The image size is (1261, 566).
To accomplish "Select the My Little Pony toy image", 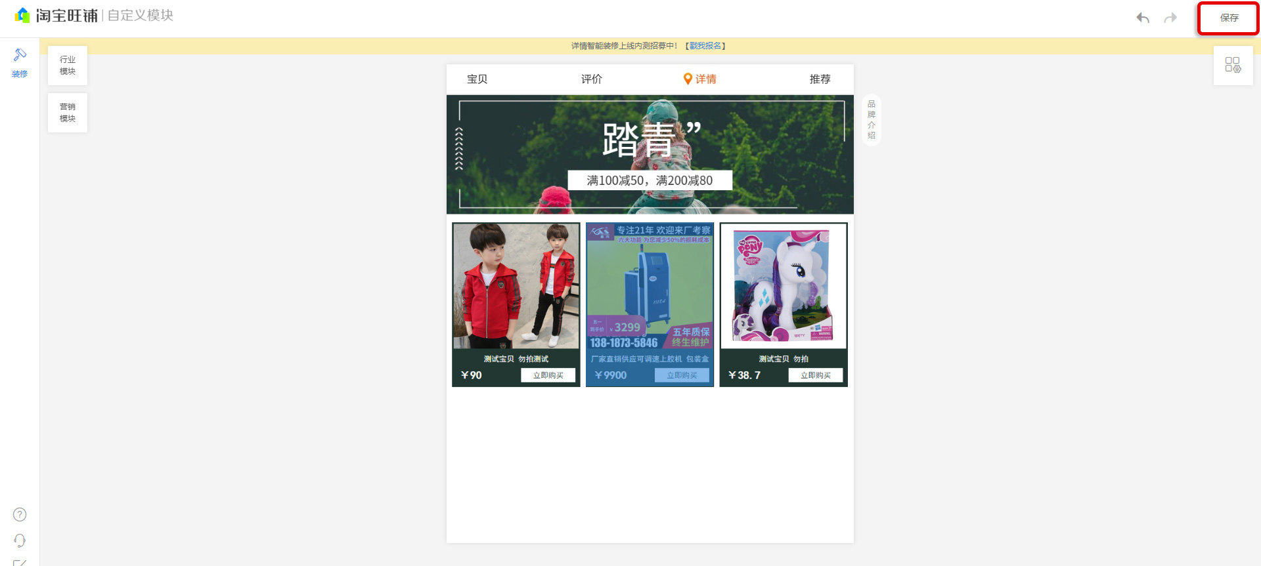I will point(784,286).
